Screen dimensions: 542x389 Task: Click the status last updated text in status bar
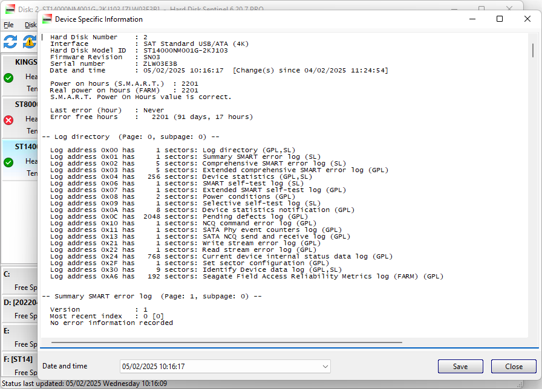coord(84,384)
